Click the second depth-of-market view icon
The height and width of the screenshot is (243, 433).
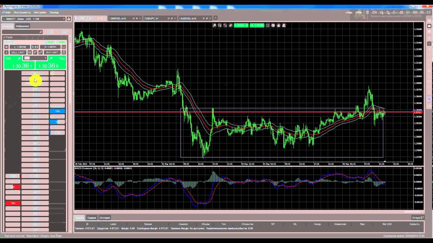35,52
